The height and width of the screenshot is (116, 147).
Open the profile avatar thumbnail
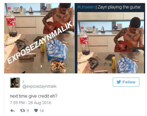point(15,83)
